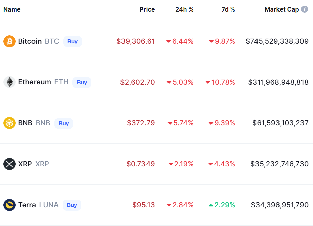313x226 pixels.
Task: Click the BNB coin logo
Action: point(9,123)
